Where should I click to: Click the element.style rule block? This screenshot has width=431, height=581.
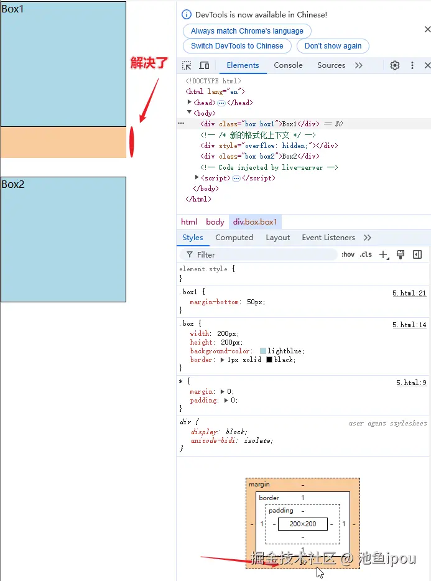303,274
